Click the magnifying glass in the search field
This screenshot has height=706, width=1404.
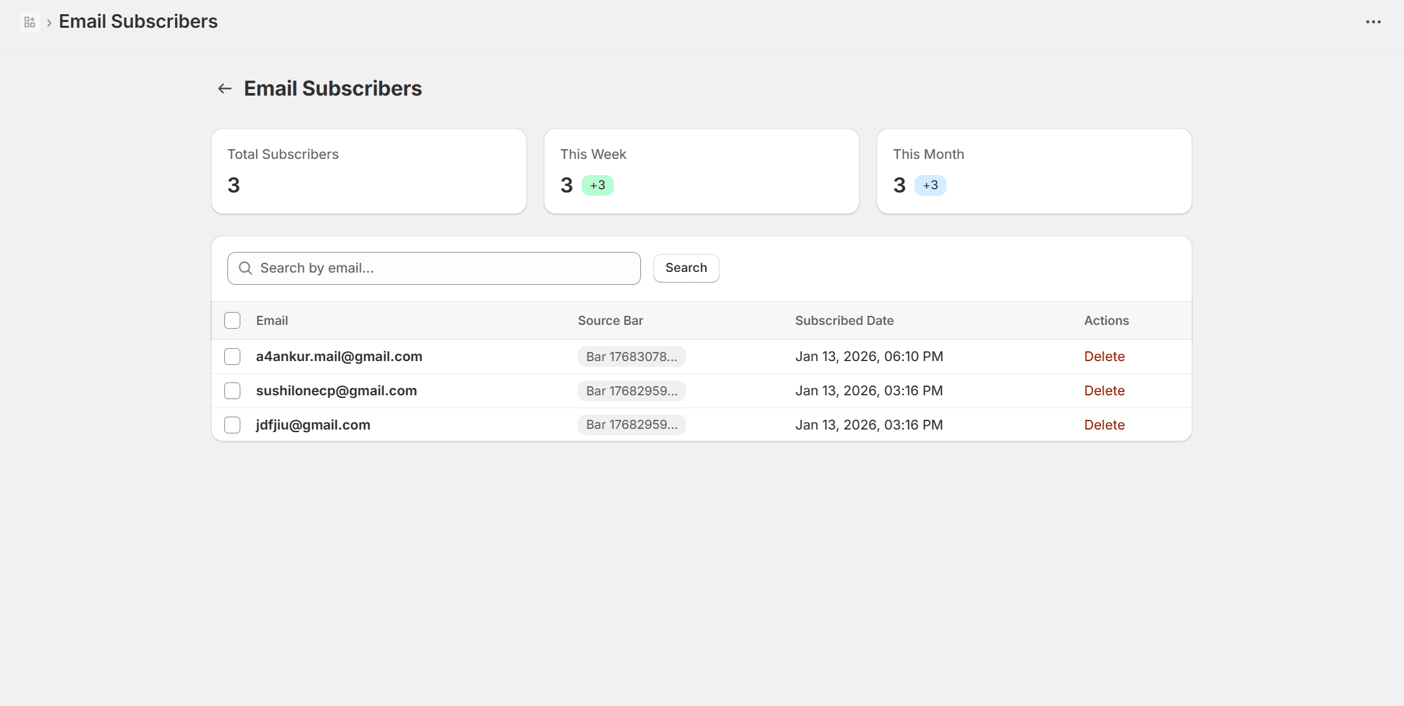[x=246, y=268]
